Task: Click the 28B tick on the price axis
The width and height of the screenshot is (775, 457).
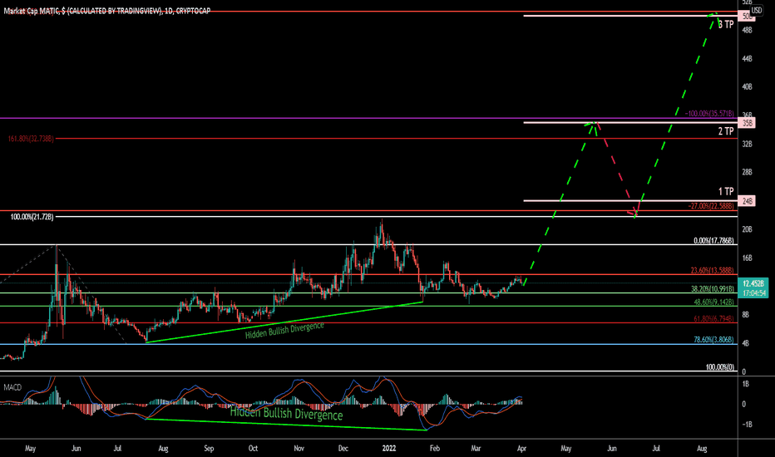Action: [x=747, y=173]
